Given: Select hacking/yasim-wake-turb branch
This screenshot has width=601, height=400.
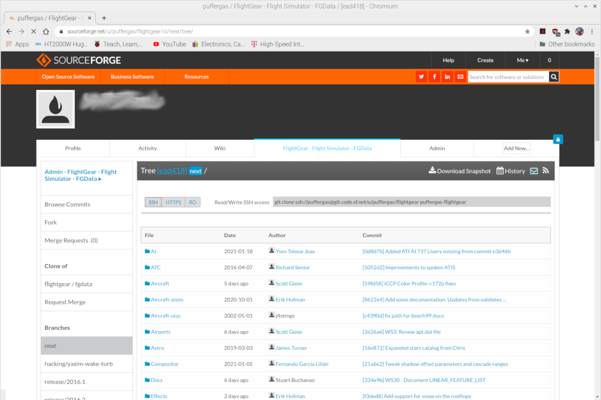Looking at the screenshot, I should click(87, 364).
